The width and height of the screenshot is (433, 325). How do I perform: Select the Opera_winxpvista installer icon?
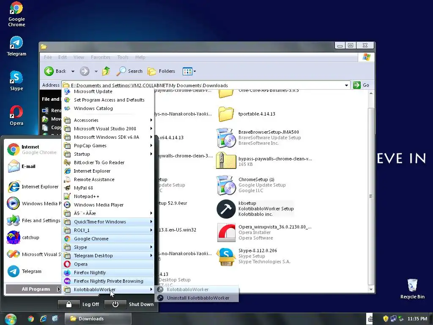click(x=226, y=232)
